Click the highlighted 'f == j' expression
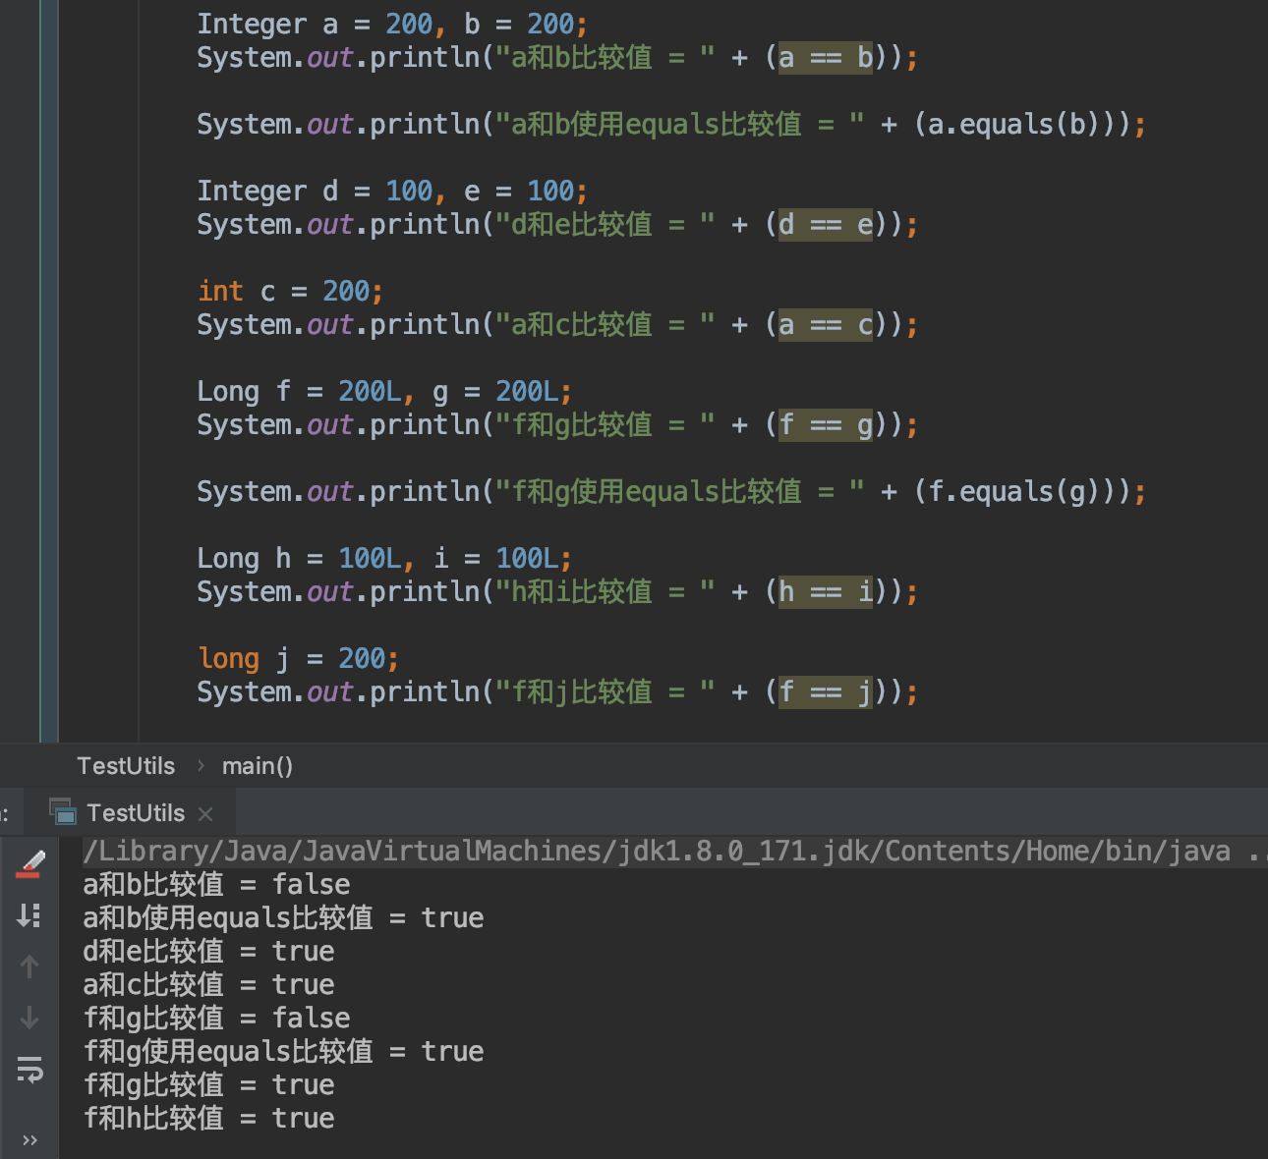Image resolution: width=1268 pixels, height=1159 pixels. coord(826,691)
